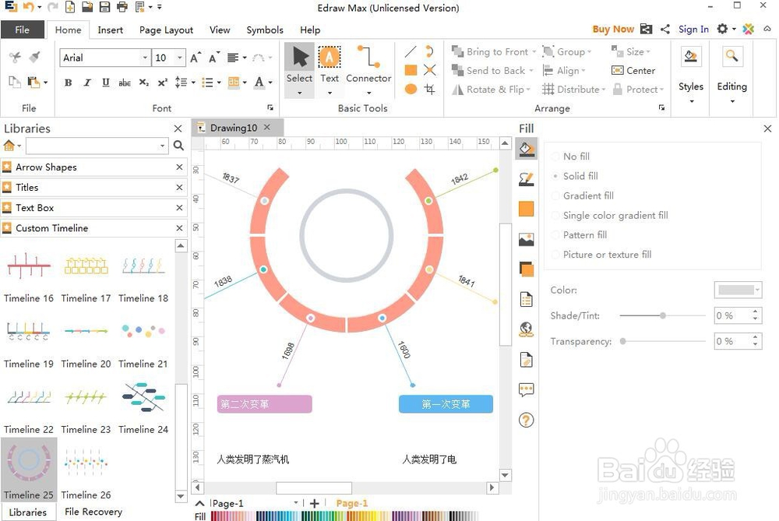Screen dimensions: 779x521
Task: Click the Bold formatting button
Action: (x=68, y=83)
